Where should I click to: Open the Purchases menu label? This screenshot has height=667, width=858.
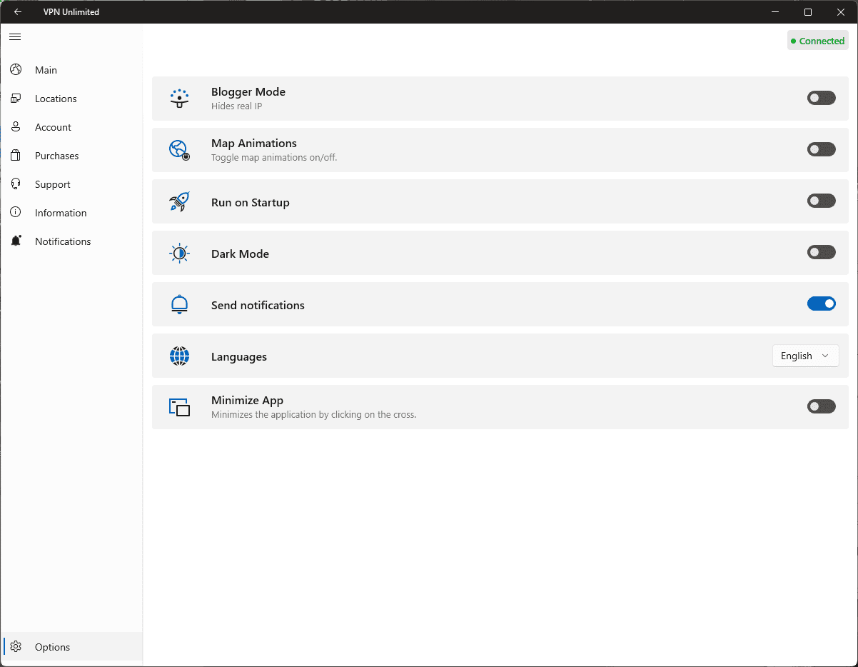pyautogui.click(x=56, y=156)
